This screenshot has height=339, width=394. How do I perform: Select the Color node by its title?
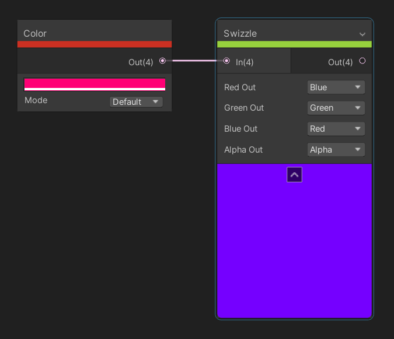pos(35,34)
